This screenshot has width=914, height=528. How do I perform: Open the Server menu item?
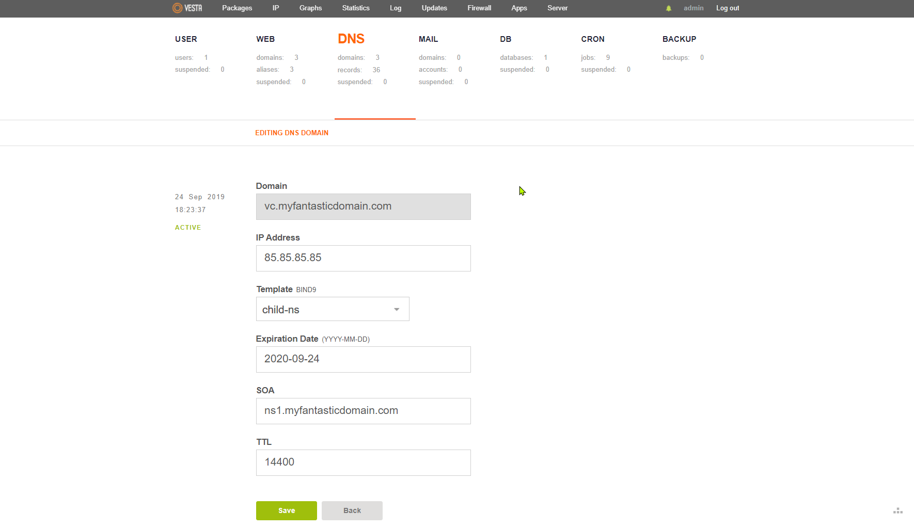pos(557,8)
